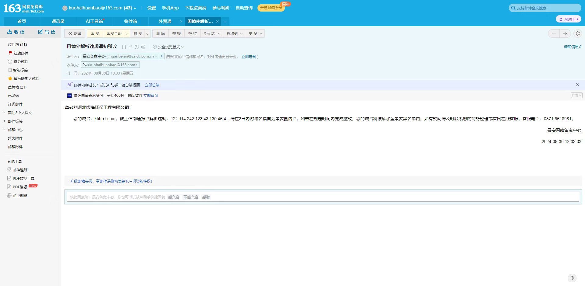
Task: Open 手机App in top menu
Action: [x=170, y=8]
